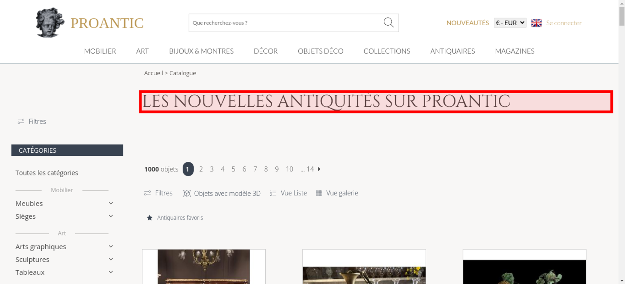Expand the Meubles category
Viewport: 625px width, 284px height.
tap(111, 203)
